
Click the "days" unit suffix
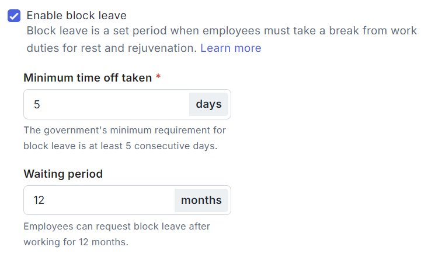[208, 104]
